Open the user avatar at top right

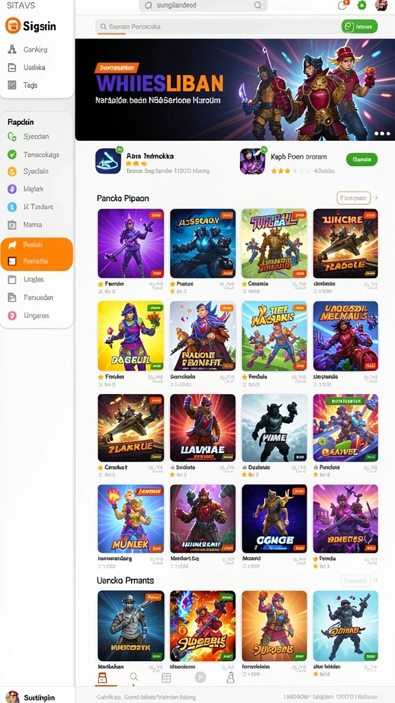(x=381, y=5)
